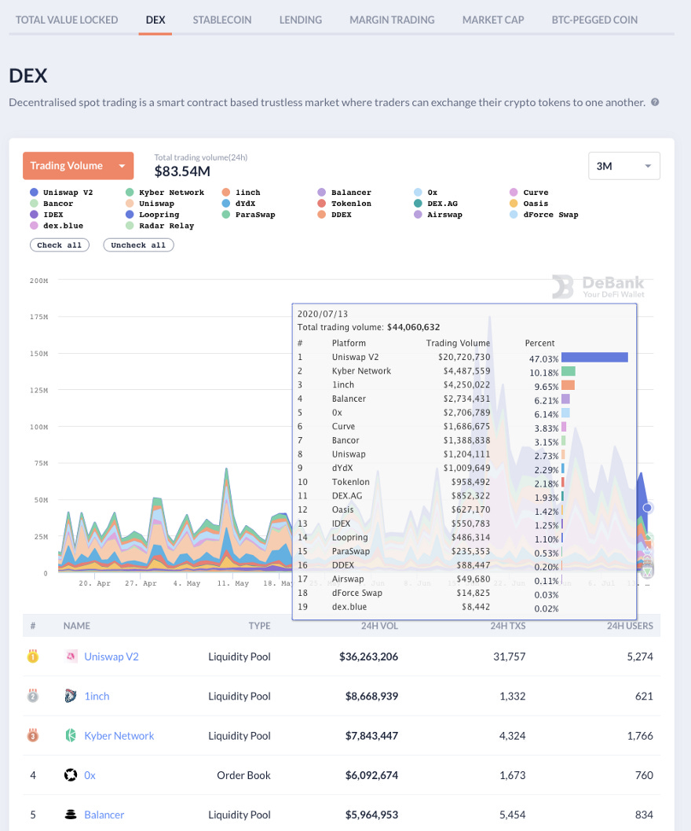
Task: Toggle dex.blue legend series
Action: coord(57,226)
